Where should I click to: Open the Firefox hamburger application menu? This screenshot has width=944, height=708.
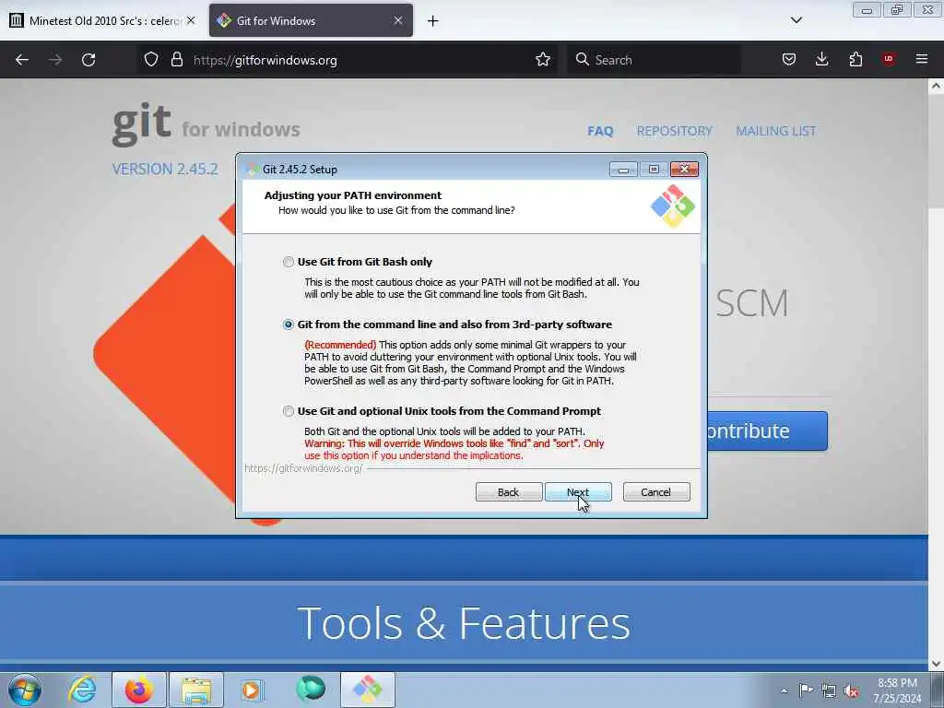(922, 59)
